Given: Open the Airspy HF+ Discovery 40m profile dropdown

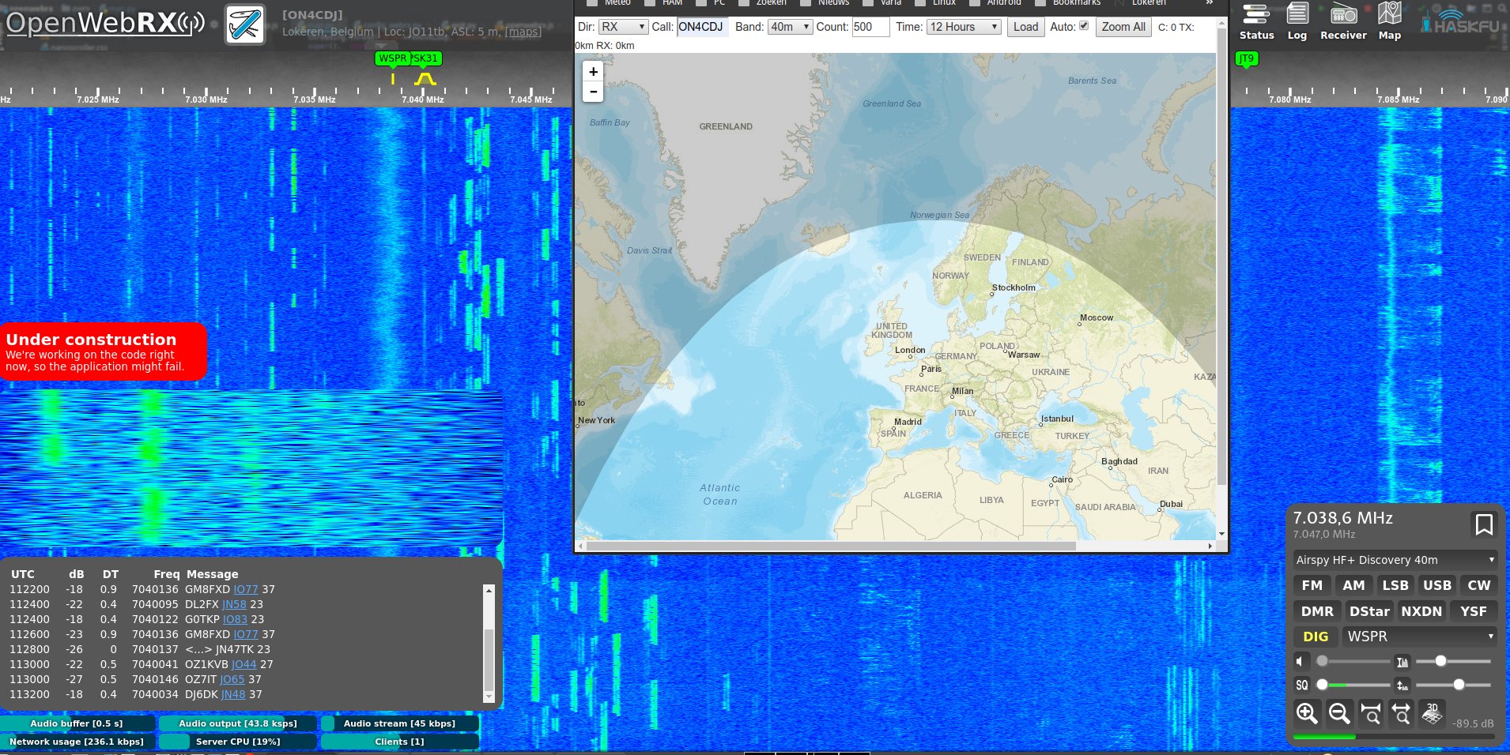Looking at the screenshot, I should pos(1395,560).
